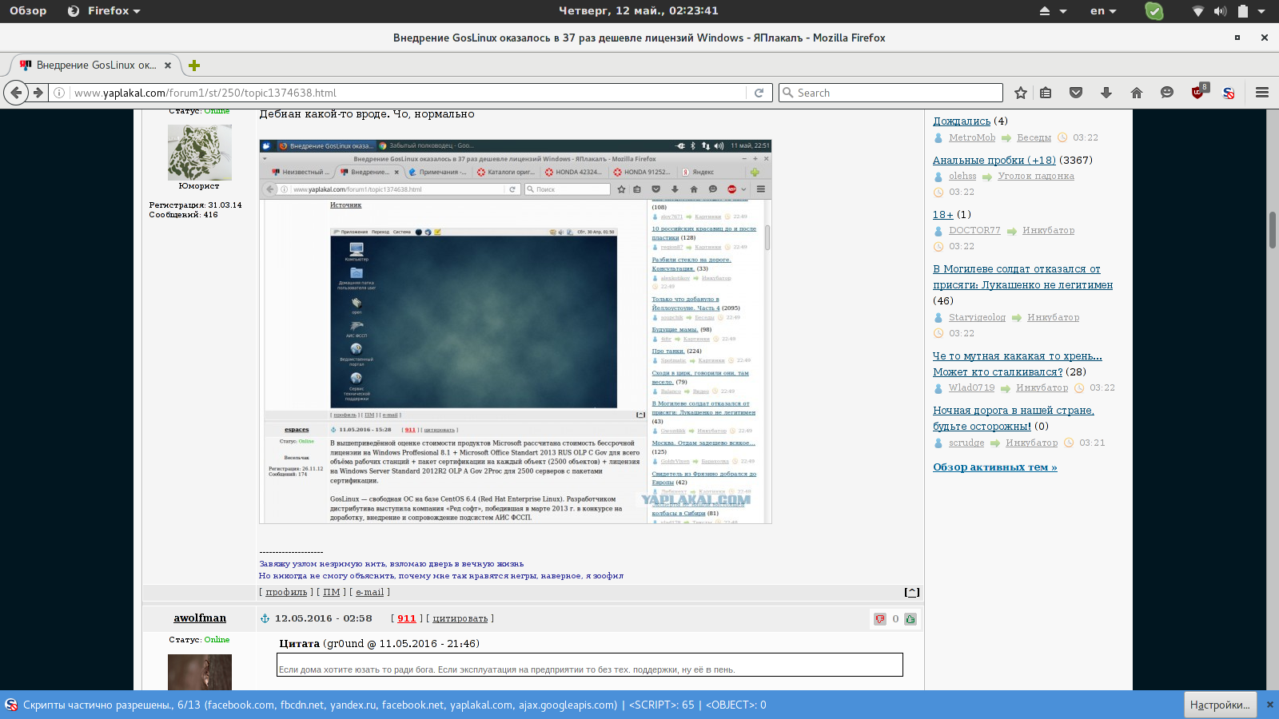
Task: Open the 18+ sidebar topic
Action: click(943, 214)
